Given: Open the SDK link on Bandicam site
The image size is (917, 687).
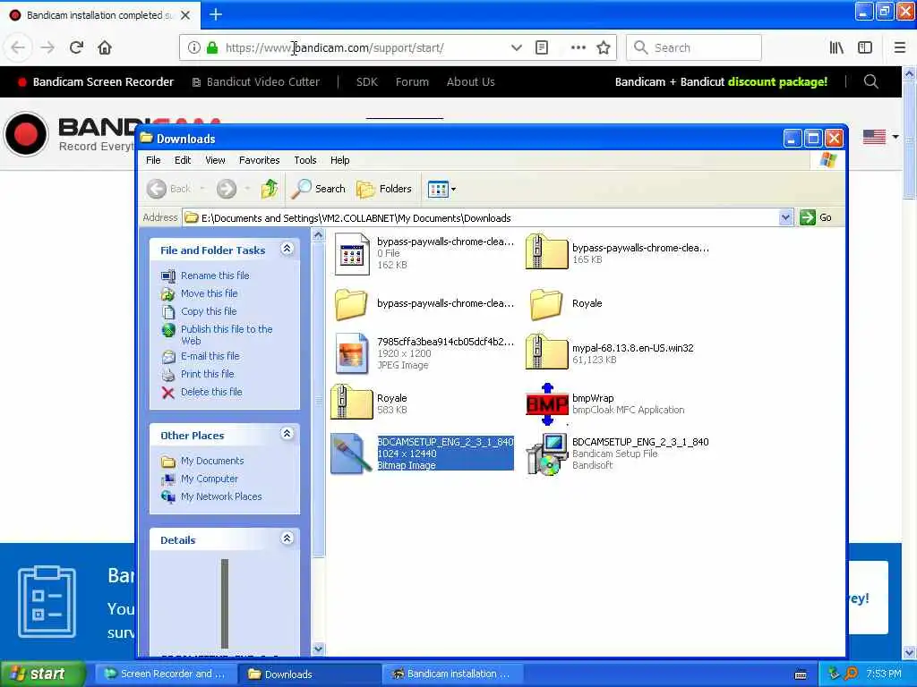Looking at the screenshot, I should [367, 81].
